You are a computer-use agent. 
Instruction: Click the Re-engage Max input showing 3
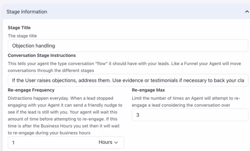[190, 115]
